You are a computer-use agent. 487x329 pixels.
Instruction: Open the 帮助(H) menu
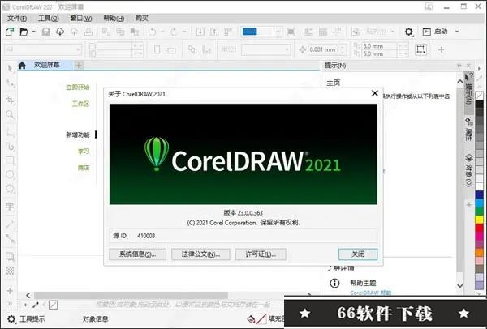tap(114, 19)
